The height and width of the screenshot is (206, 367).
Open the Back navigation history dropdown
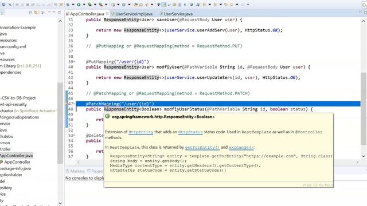point(237,5)
